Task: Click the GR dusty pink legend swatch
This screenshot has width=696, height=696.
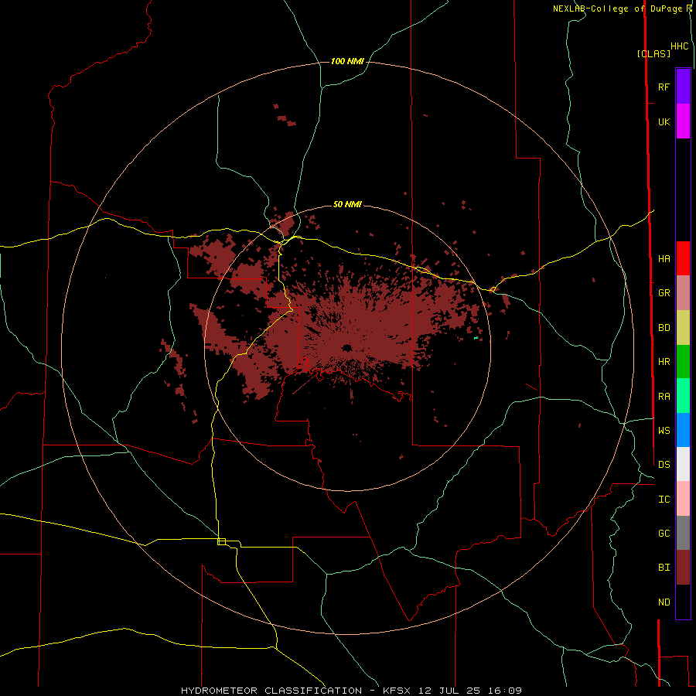Action: click(683, 293)
